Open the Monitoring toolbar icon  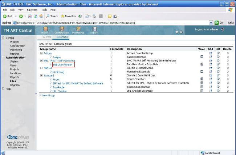coord(78,30)
